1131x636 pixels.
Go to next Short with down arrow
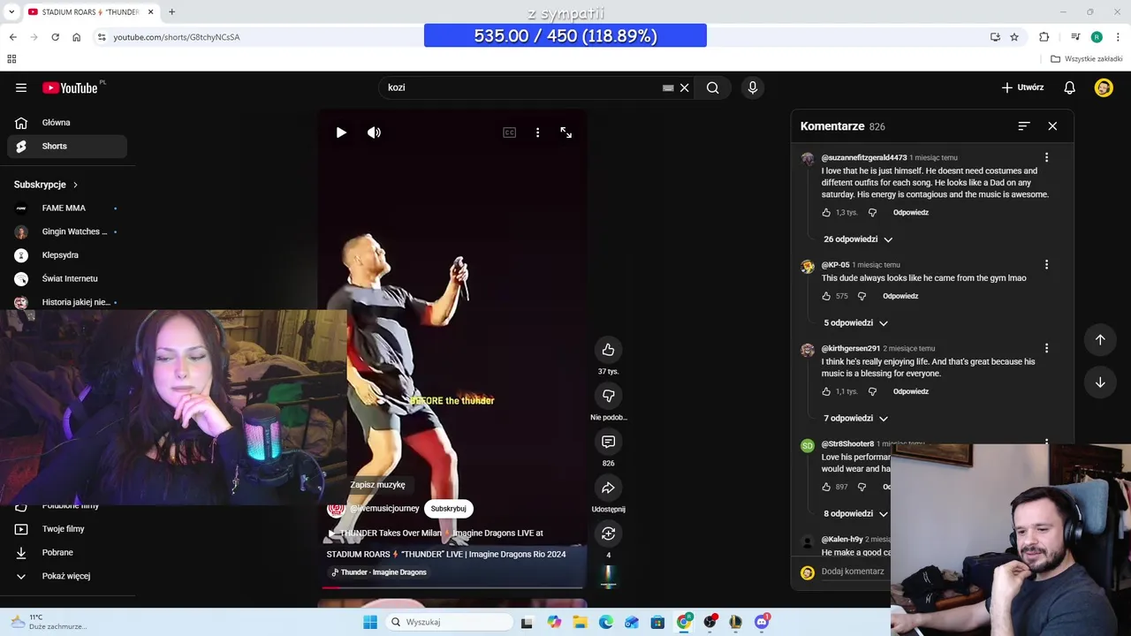pyautogui.click(x=1100, y=382)
